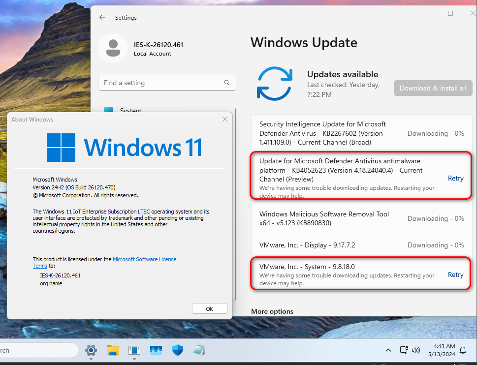Minimize the Settings window
The image size is (477, 365).
[x=428, y=13]
